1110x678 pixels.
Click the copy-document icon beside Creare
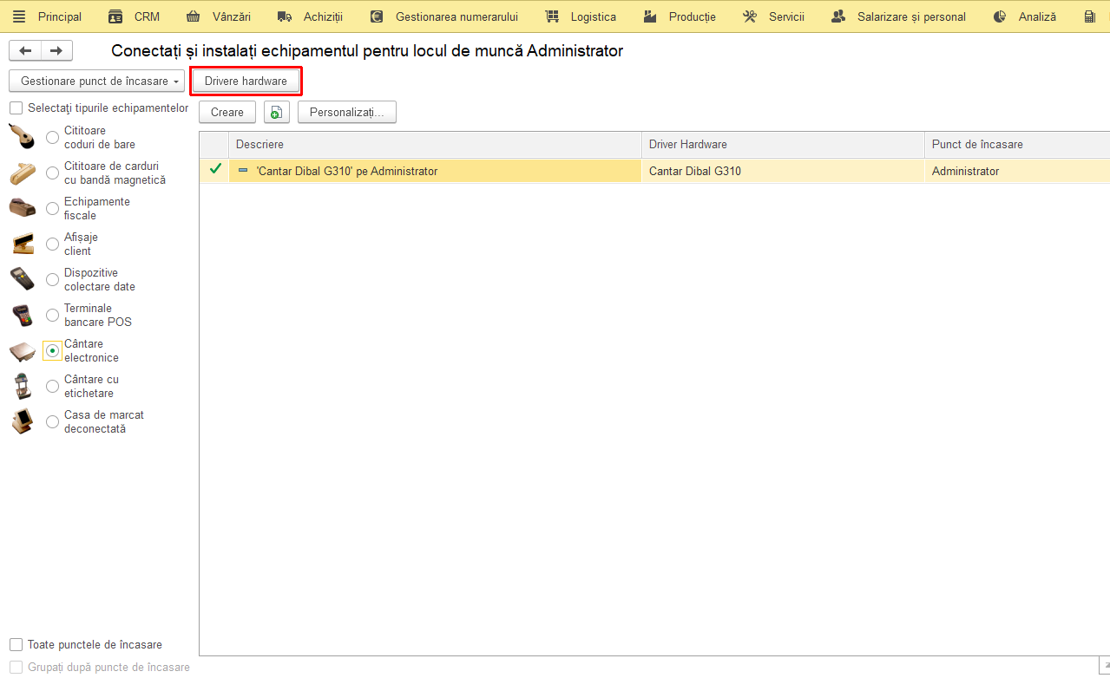276,112
